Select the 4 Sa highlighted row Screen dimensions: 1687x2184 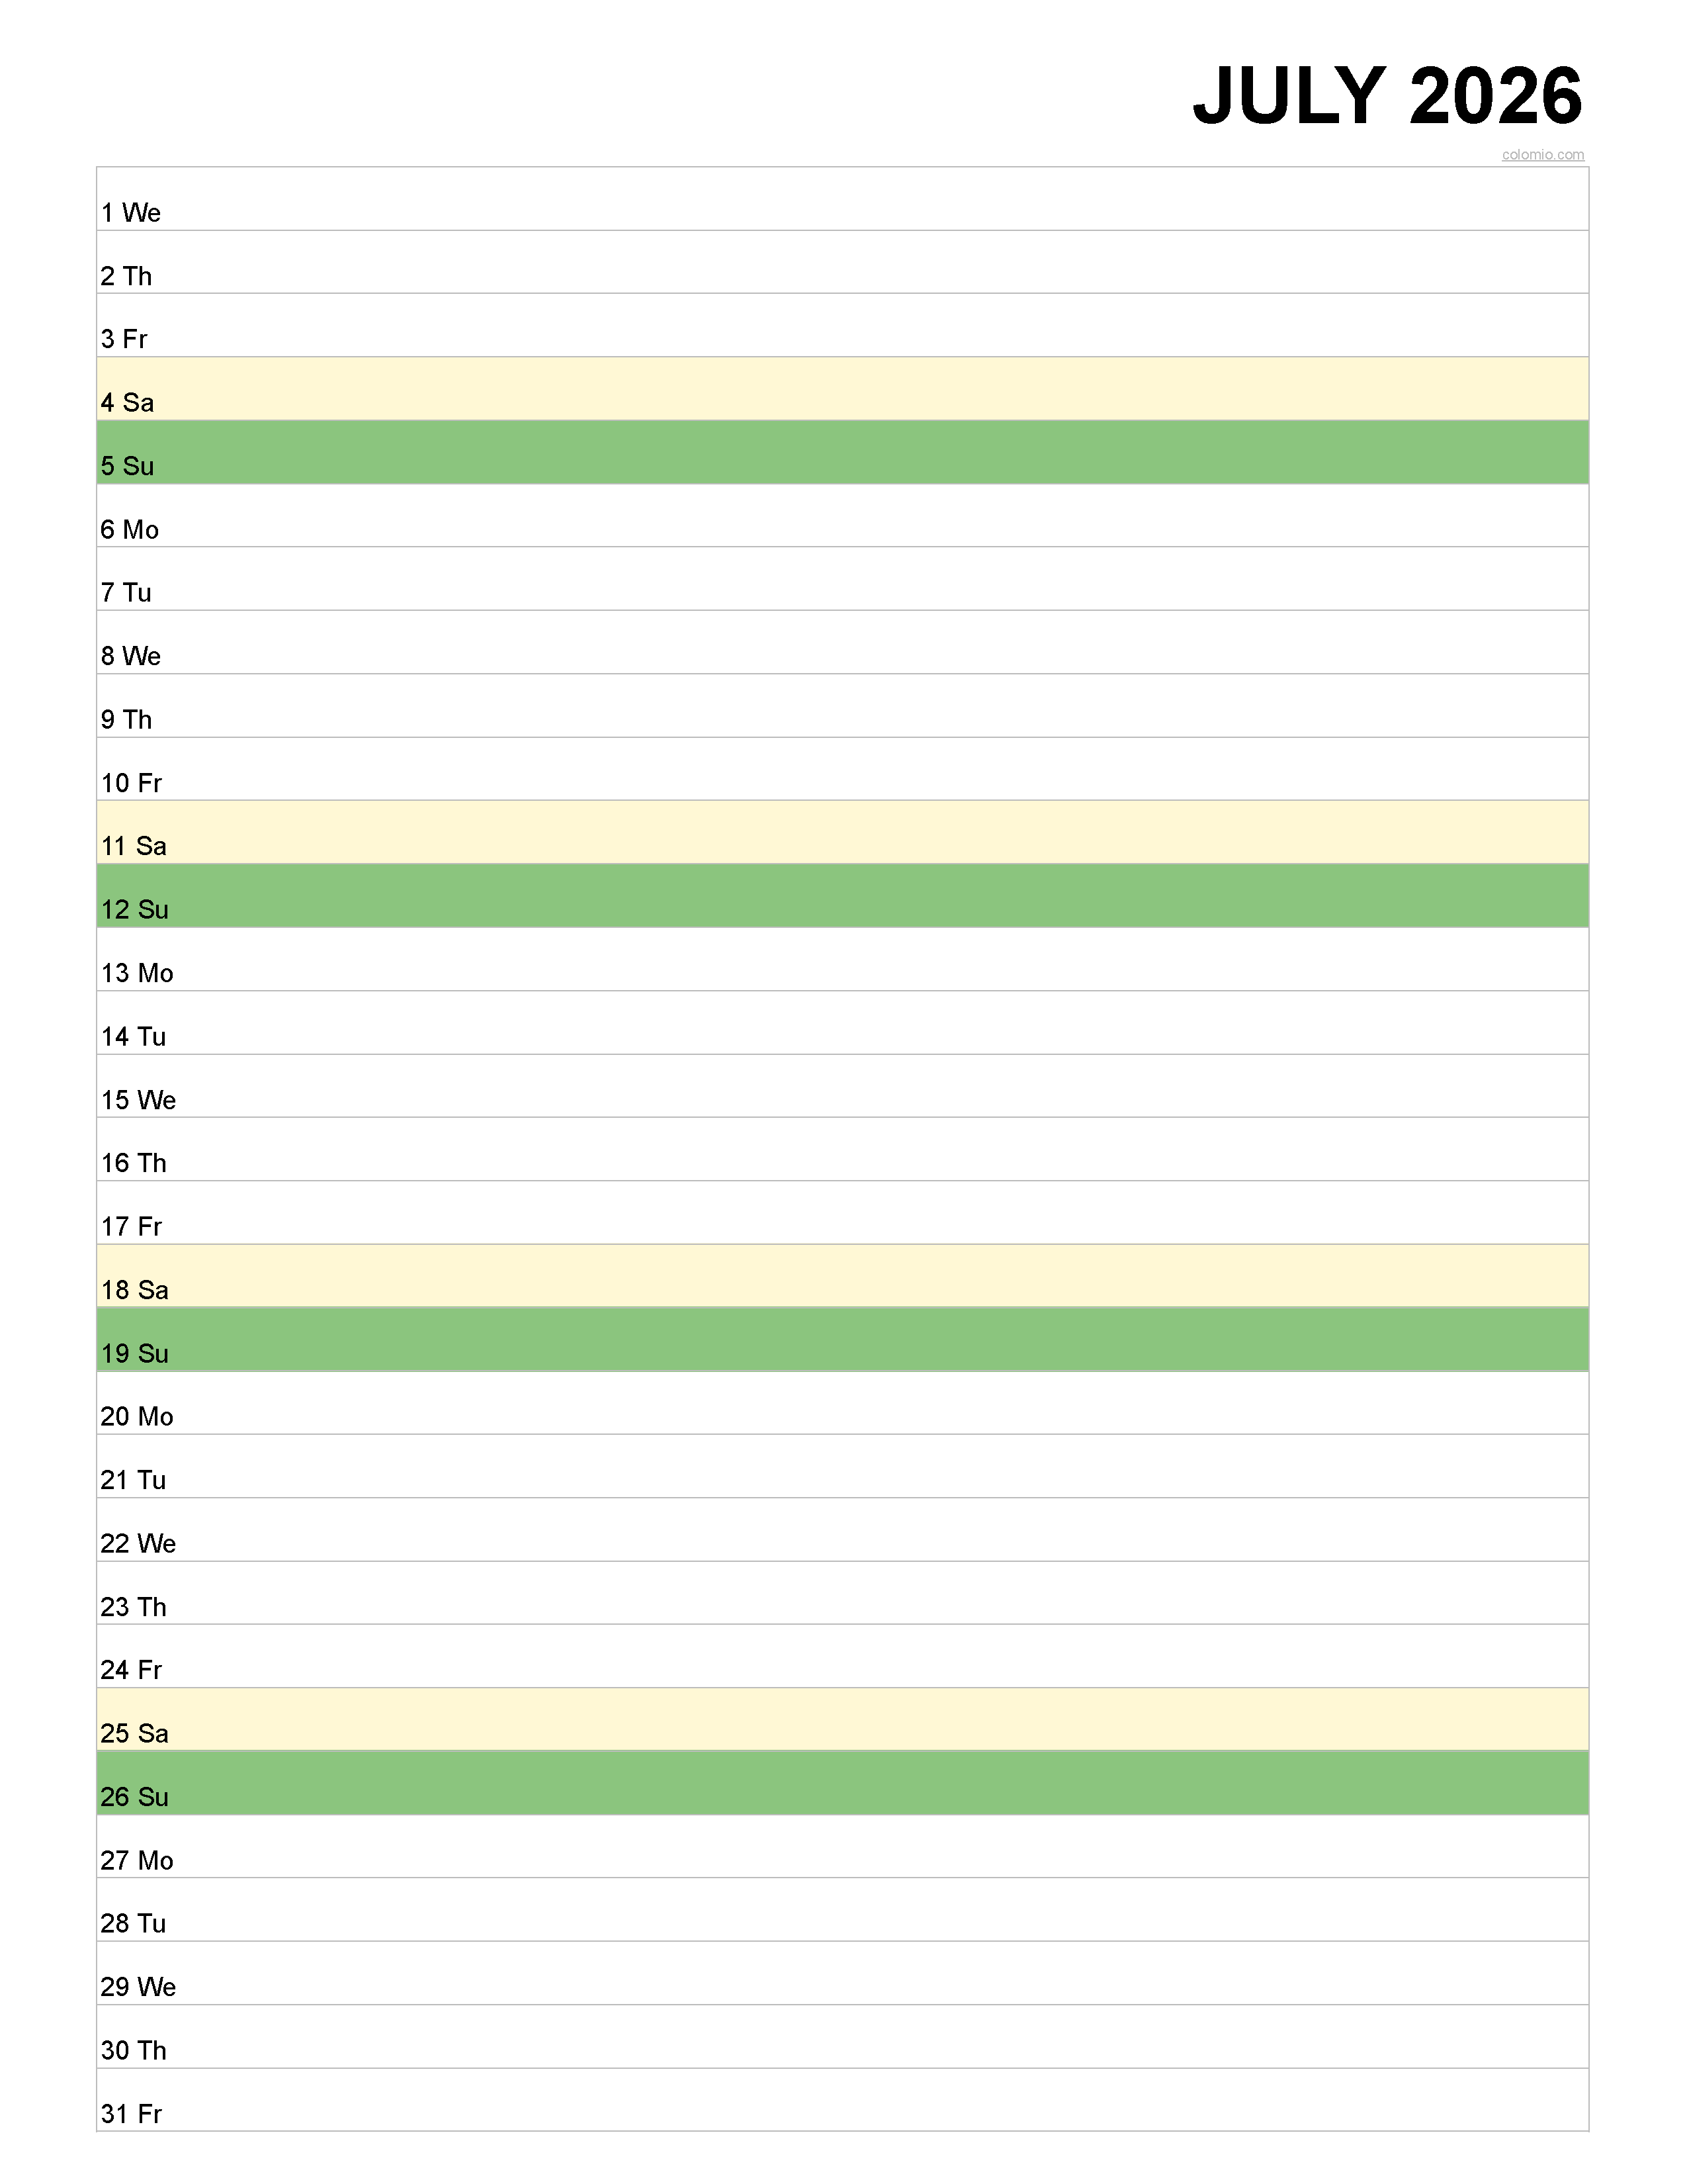[x=842, y=389]
